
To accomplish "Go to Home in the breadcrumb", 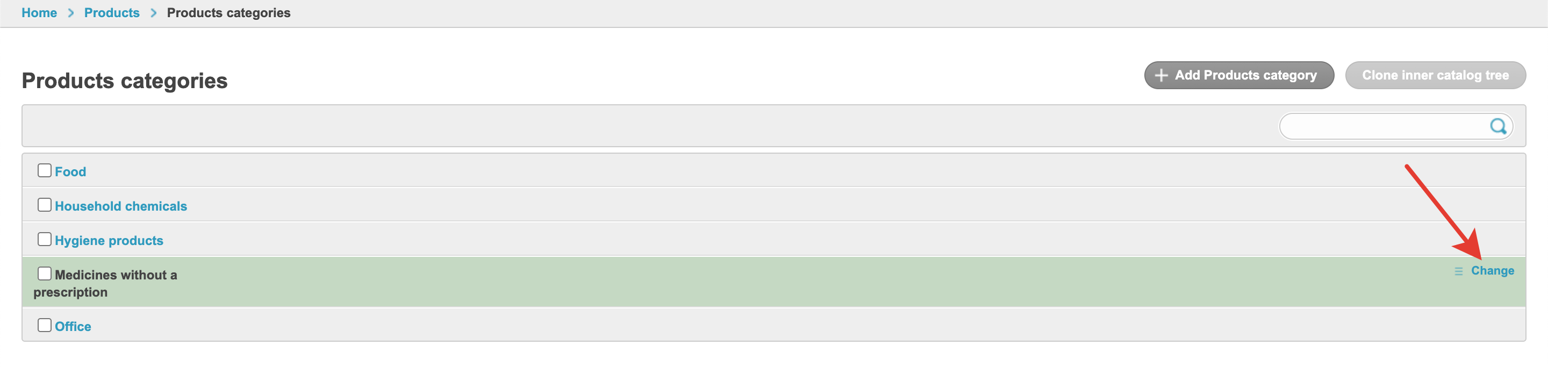I will [x=39, y=12].
